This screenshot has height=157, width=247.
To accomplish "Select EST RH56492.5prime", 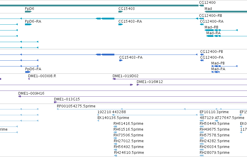I will point(129,147).
